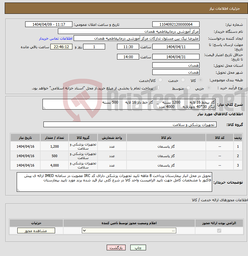The height and width of the screenshot is (256, 248).
Task: Click the goods group field تجهیزات پزشکی و سلامت
Action: (130, 125)
